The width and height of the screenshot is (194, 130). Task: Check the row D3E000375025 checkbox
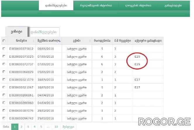[4, 56]
